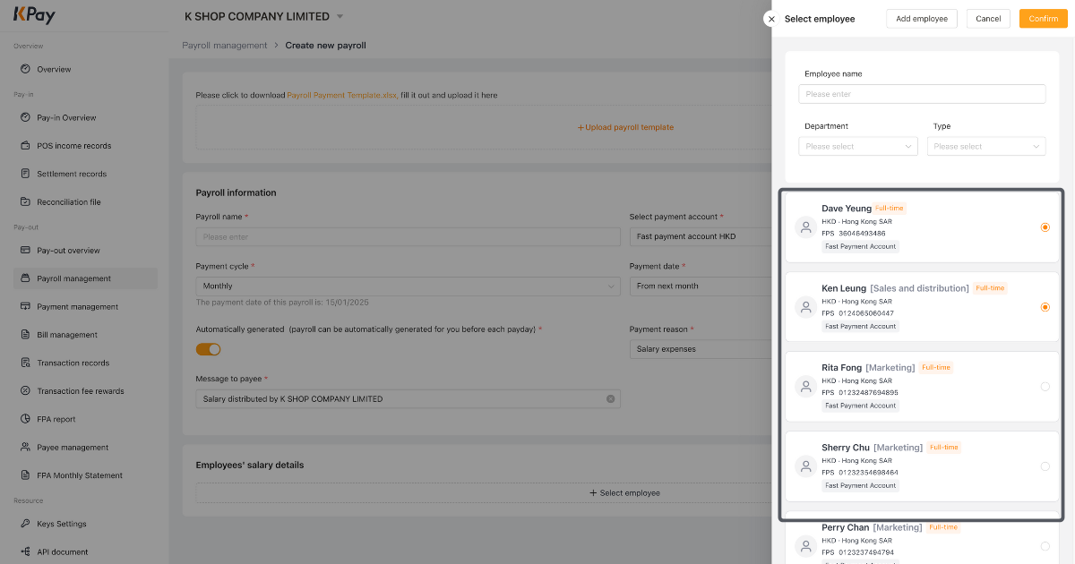The height and width of the screenshot is (564, 1075).
Task: Disable automatic payroll generation
Action: tap(208, 349)
